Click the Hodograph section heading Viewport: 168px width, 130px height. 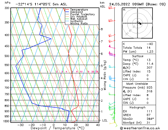click(138, 107)
